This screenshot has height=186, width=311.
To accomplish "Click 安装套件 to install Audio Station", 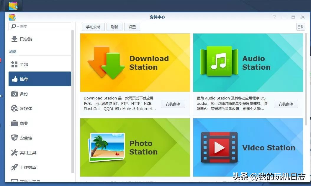I will pos(286,104).
